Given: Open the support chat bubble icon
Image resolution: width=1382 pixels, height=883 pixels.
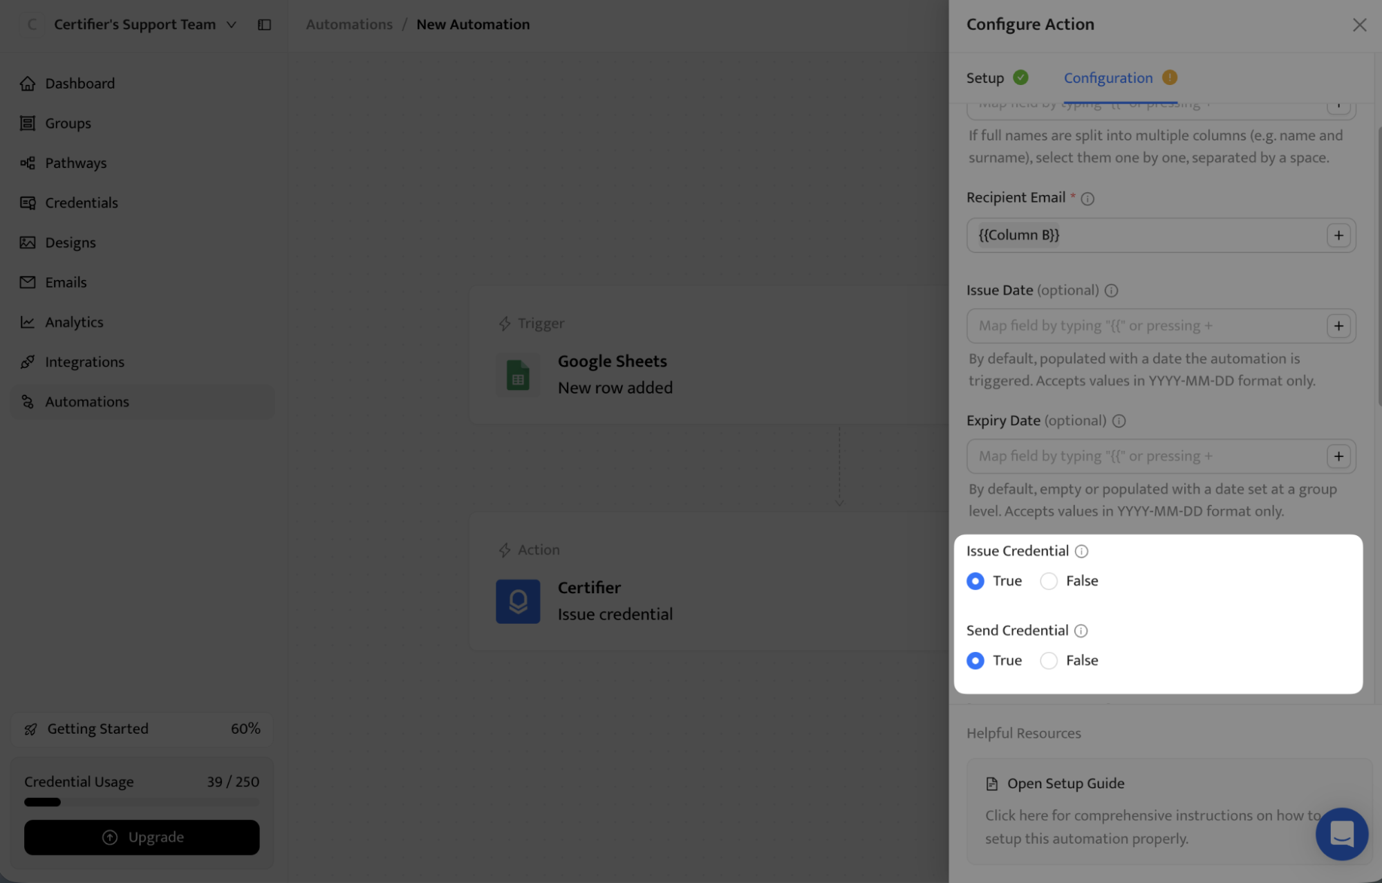Looking at the screenshot, I should pyautogui.click(x=1341, y=833).
